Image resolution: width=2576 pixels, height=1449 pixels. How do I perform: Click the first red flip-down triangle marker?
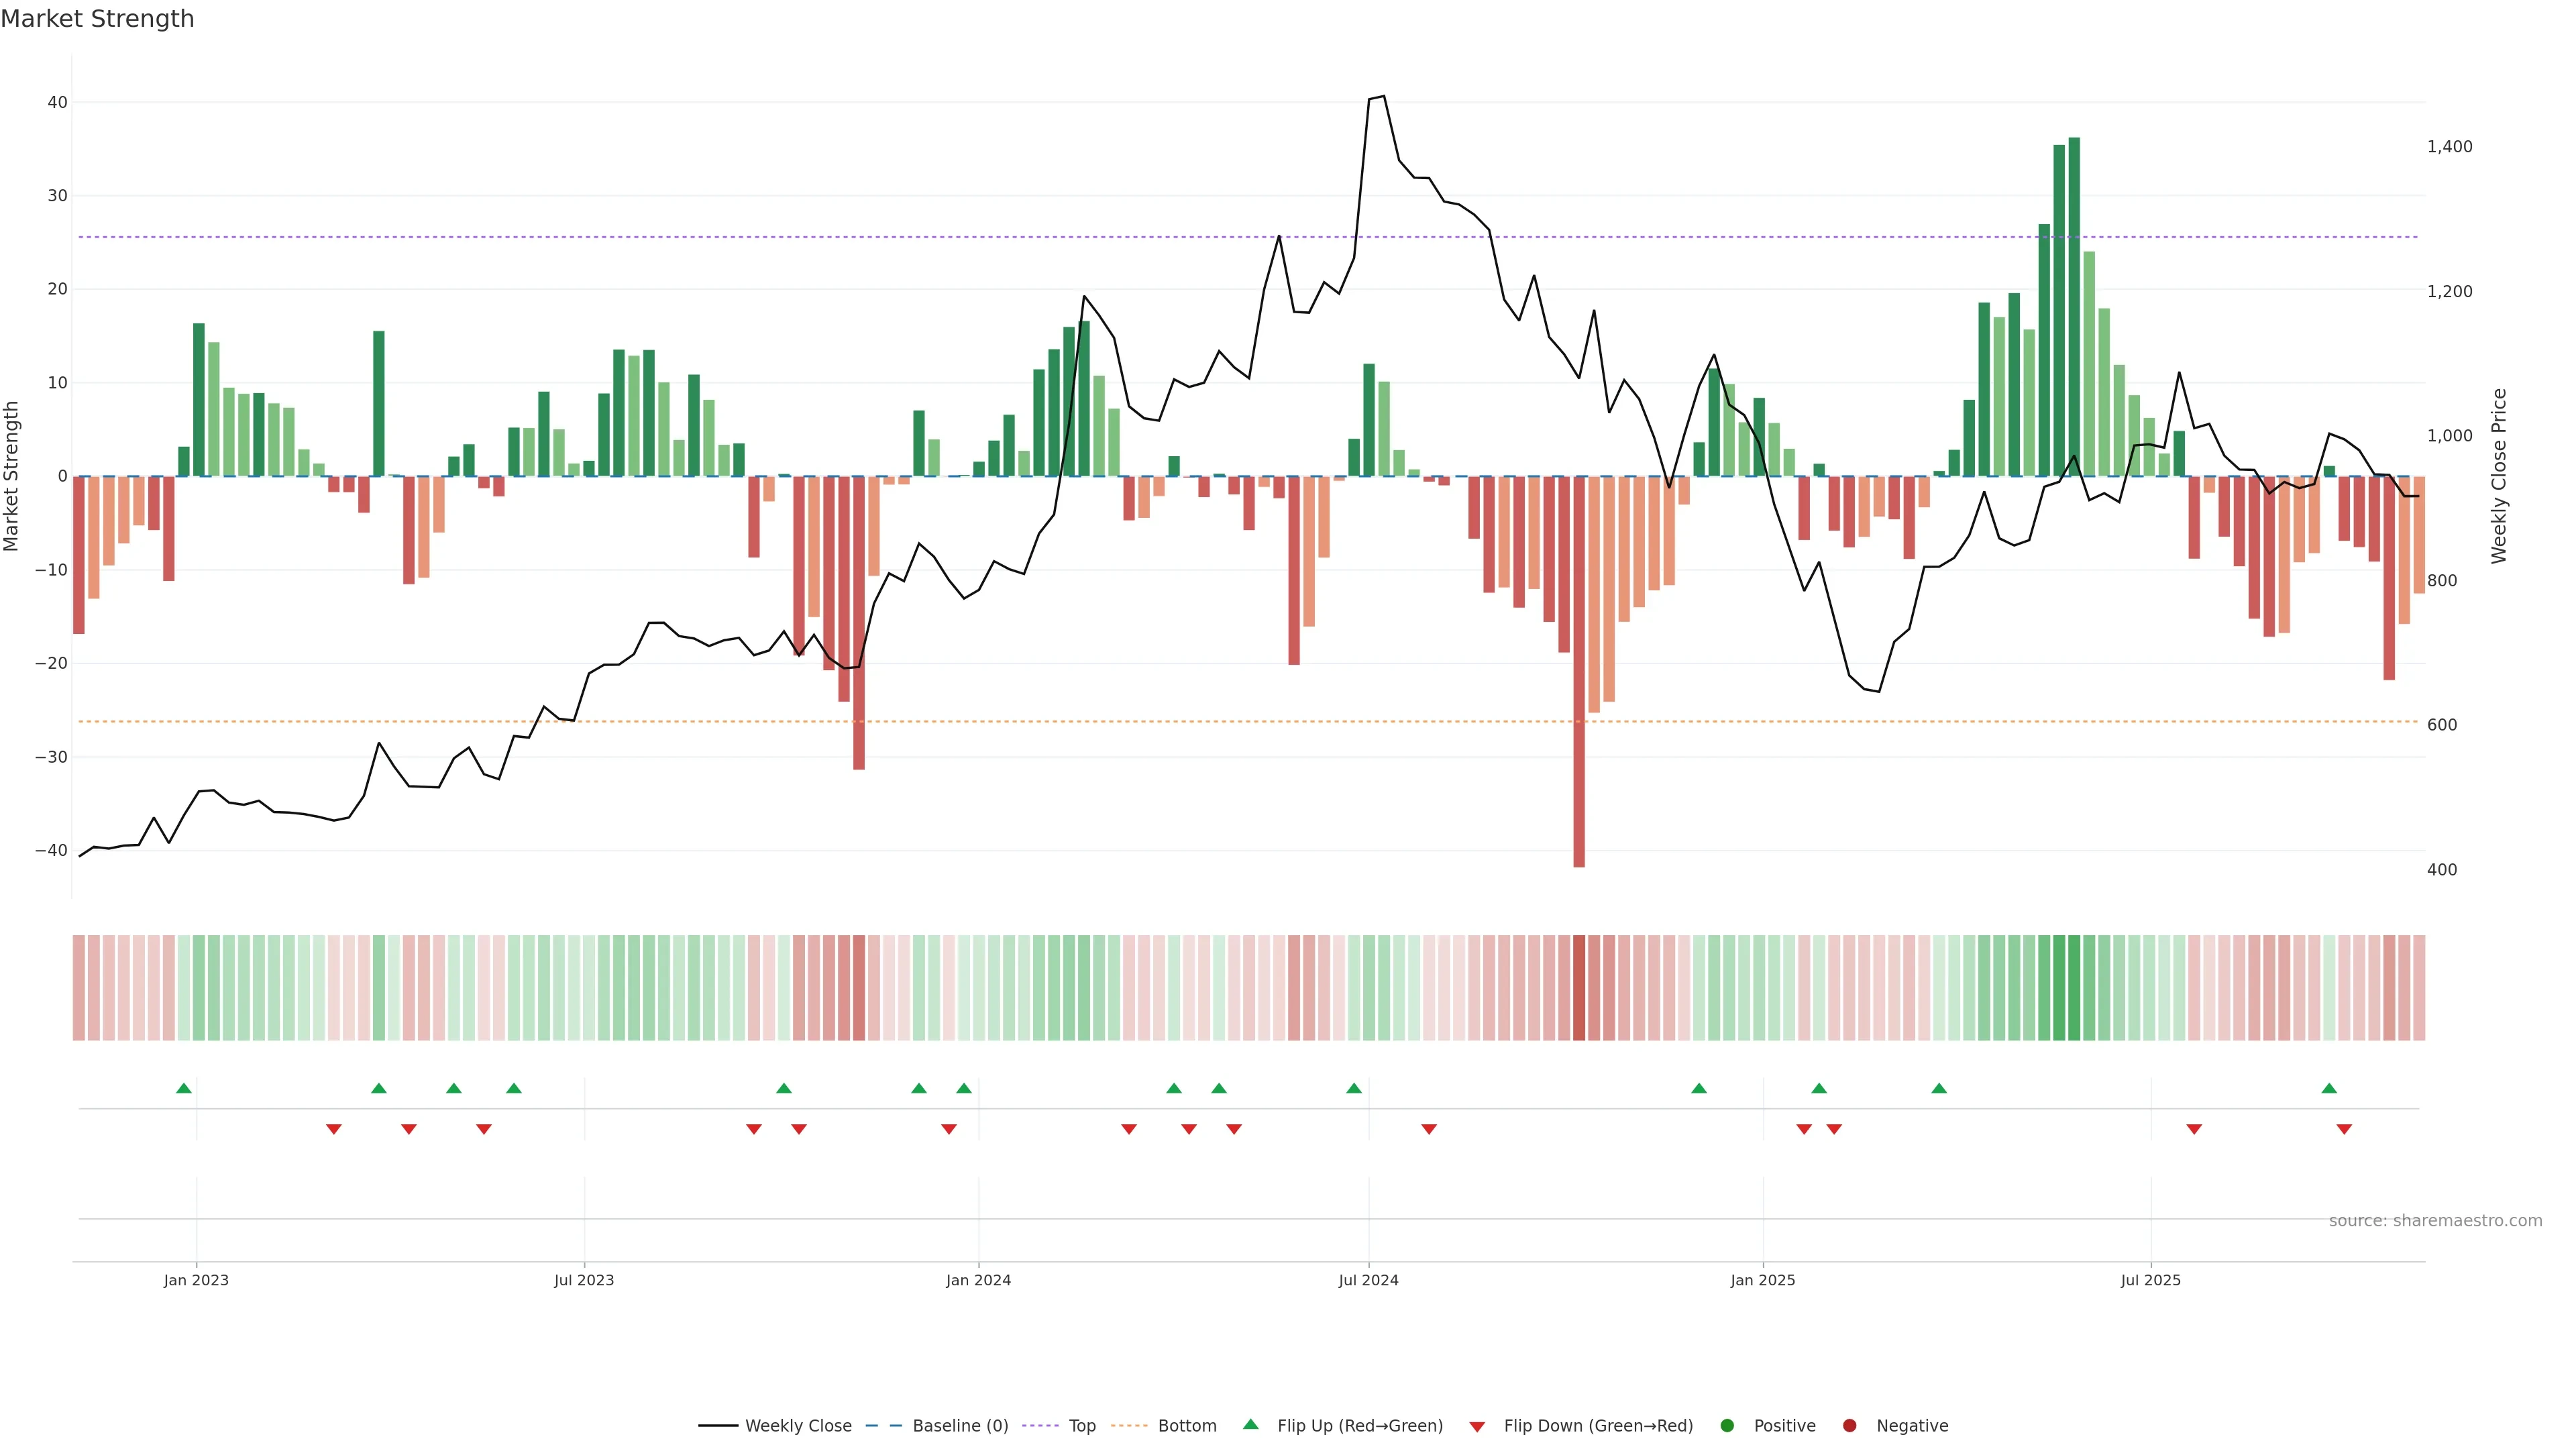point(334,1129)
